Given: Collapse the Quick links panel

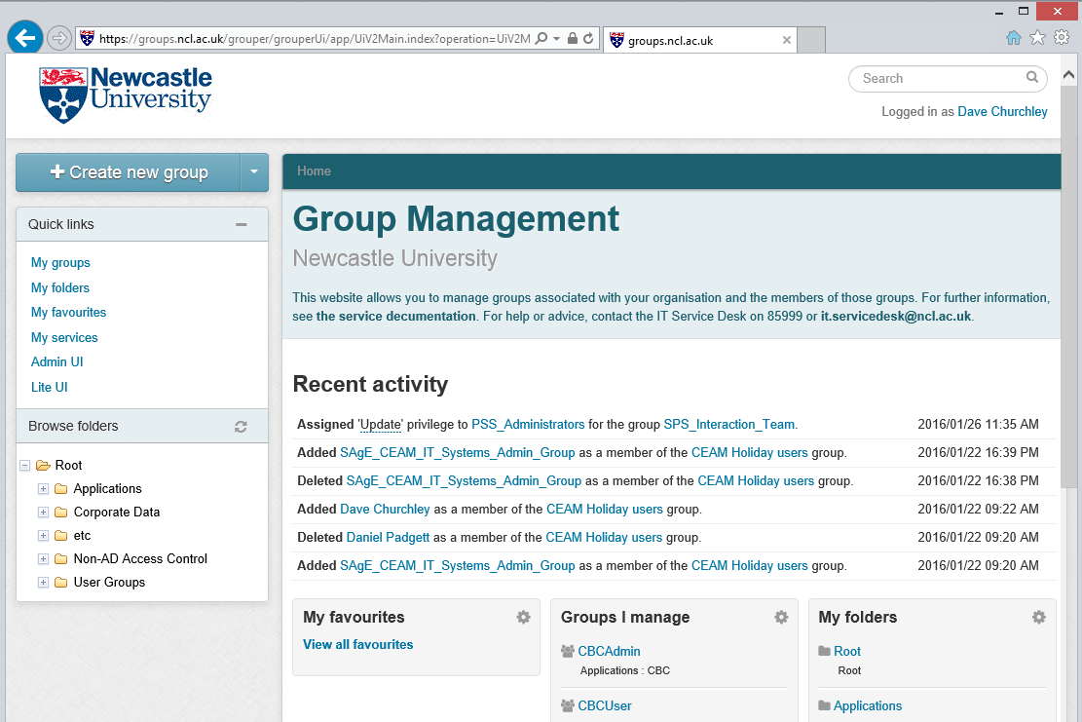Looking at the screenshot, I should (x=242, y=224).
